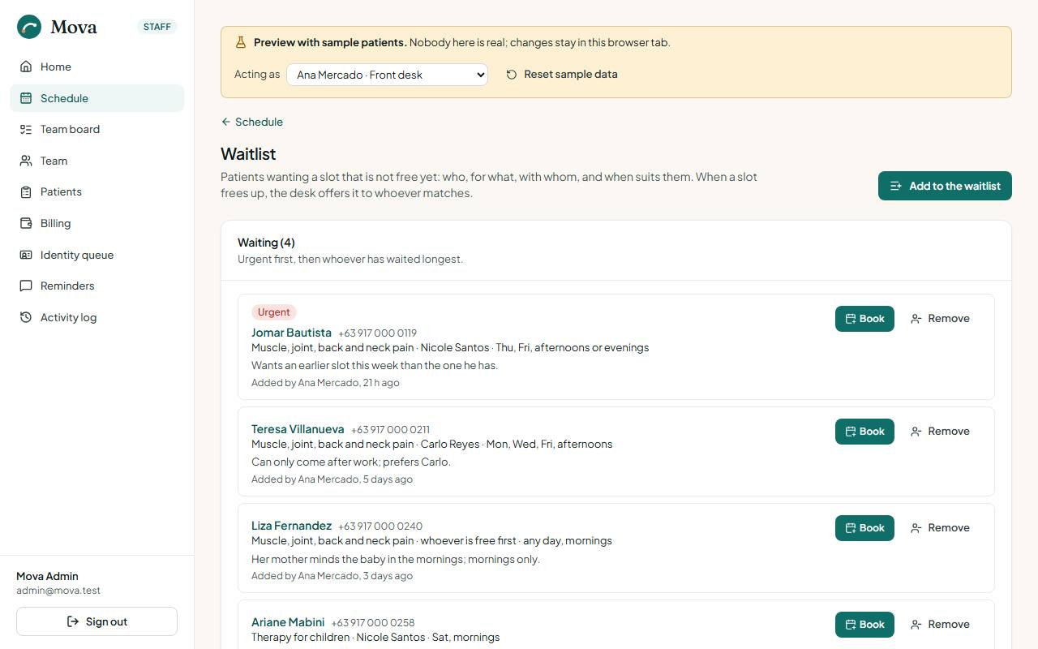Image resolution: width=1038 pixels, height=649 pixels.
Task: Click the Reminders speech bubble icon
Action: 26,286
